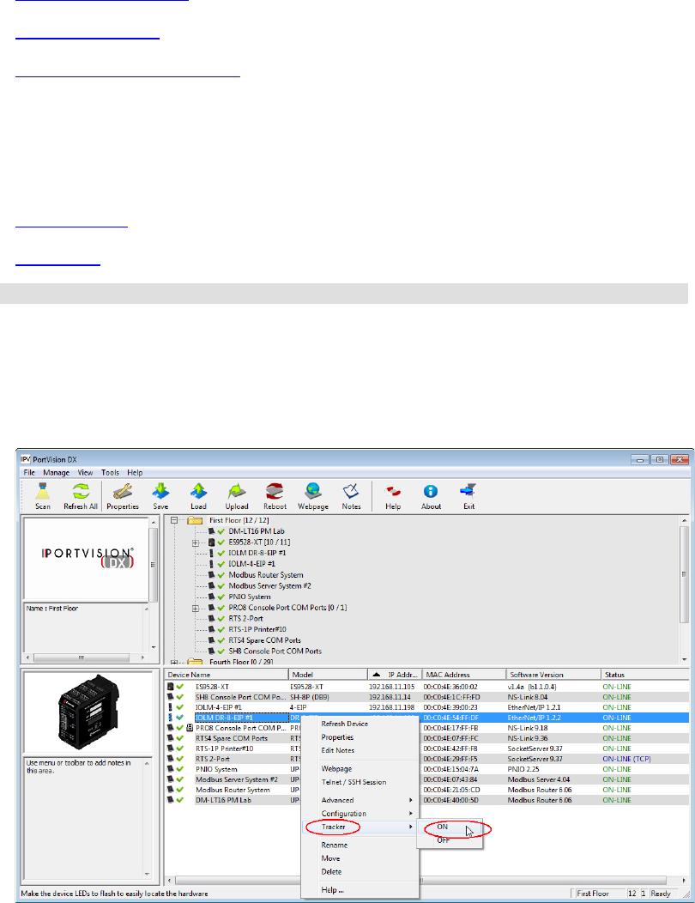Expand PRO8 Console Port COM Ports node
The height and width of the screenshot is (903, 695).
196,608
